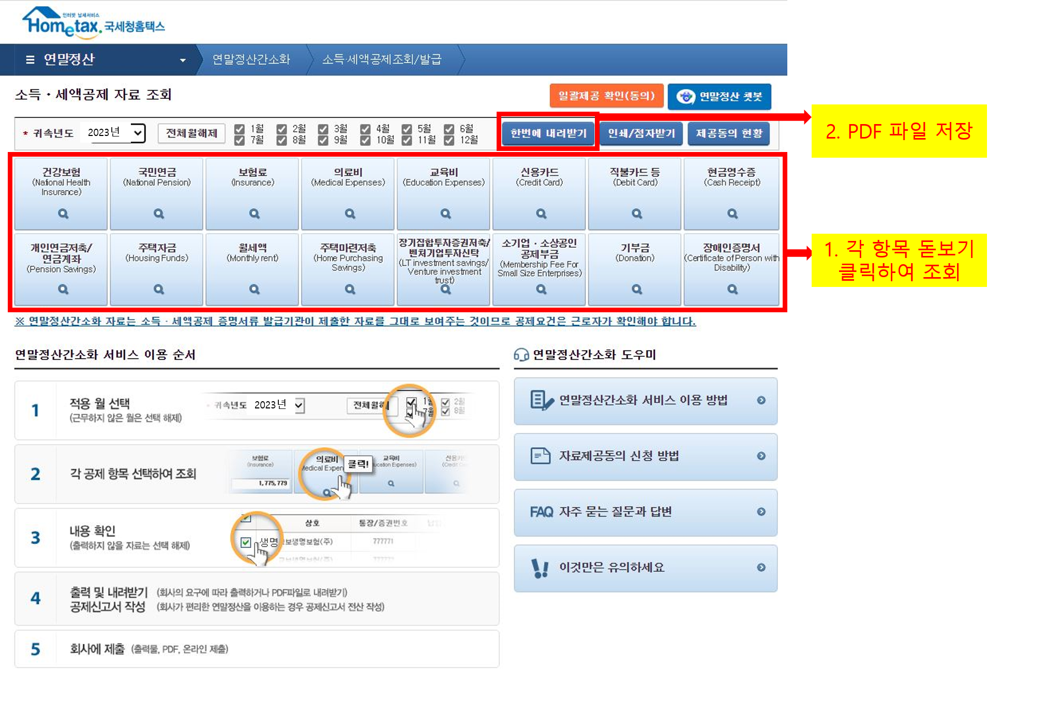Uncheck the 1월 month checkbox

point(240,129)
